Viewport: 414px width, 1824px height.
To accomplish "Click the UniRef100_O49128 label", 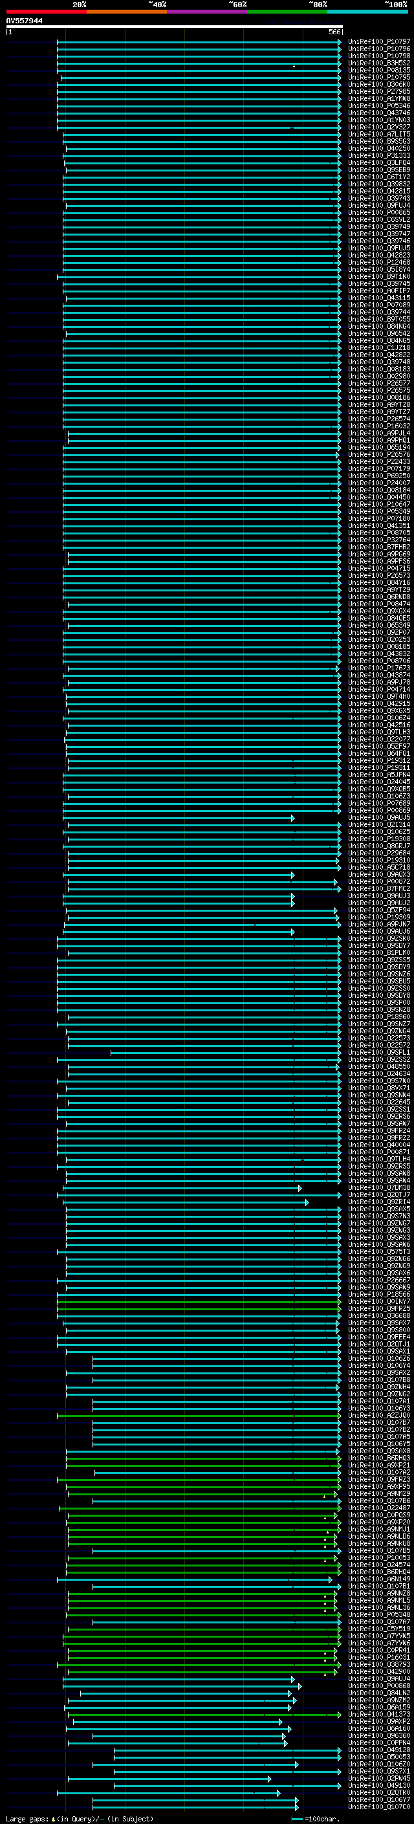I will pyautogui.click(x=379, y=1750).
